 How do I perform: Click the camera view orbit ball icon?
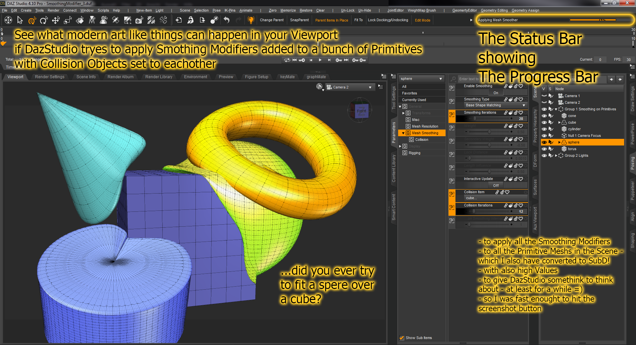[319, 86]
